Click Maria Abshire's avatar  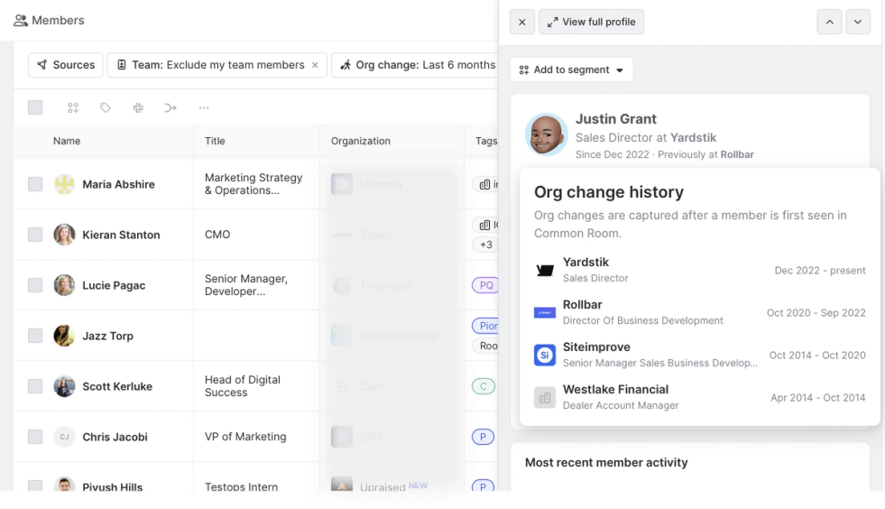click(x=64, y=184)
